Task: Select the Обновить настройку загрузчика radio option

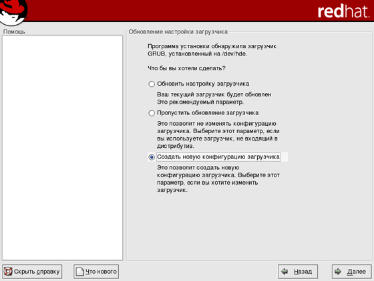Action: (152, 84)
